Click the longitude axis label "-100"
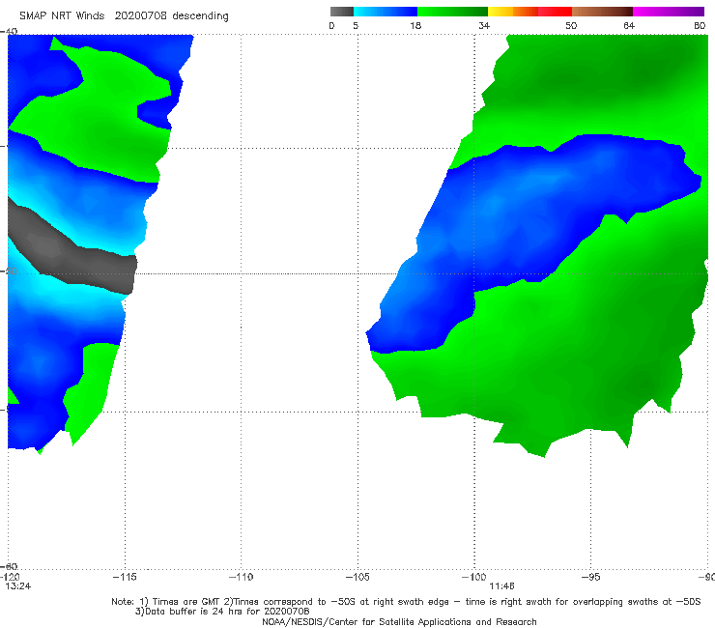The image size is (715, 628). click(473, 577)
